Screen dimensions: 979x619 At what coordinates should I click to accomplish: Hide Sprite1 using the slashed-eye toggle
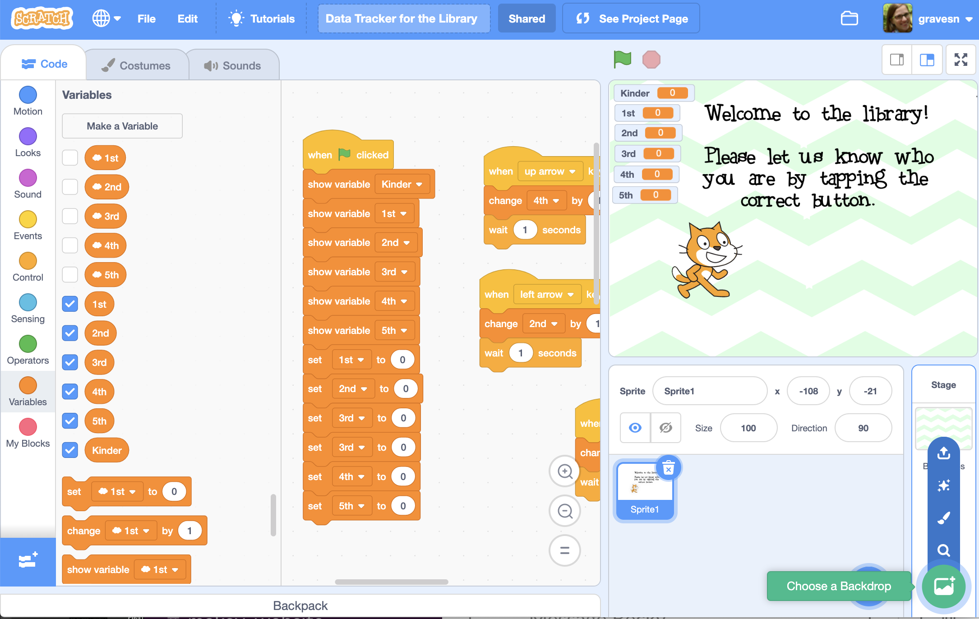coord(666,428)
